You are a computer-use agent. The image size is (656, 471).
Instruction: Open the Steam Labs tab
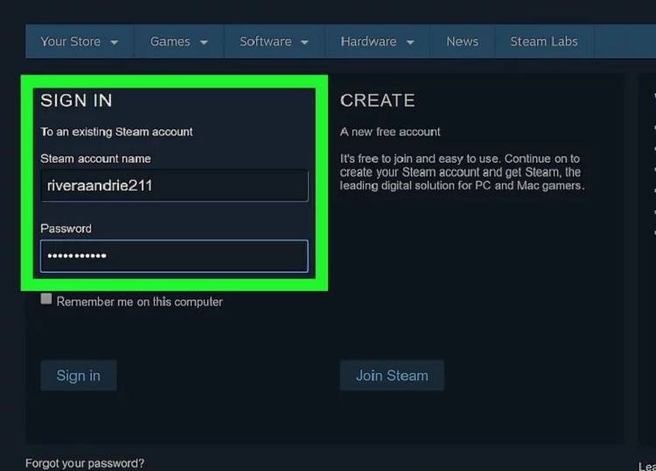pos(543,41)
